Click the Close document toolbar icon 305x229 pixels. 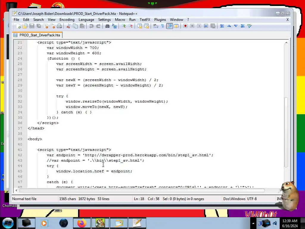point(46,26)
